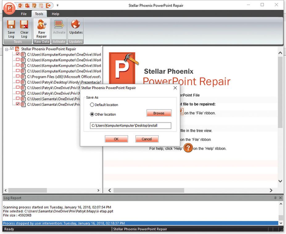This screenshot has height=234, width=286.
Task: Click the file icon of Patryk\Desktop\Wordy row
Action: click(x=23, y=82)
